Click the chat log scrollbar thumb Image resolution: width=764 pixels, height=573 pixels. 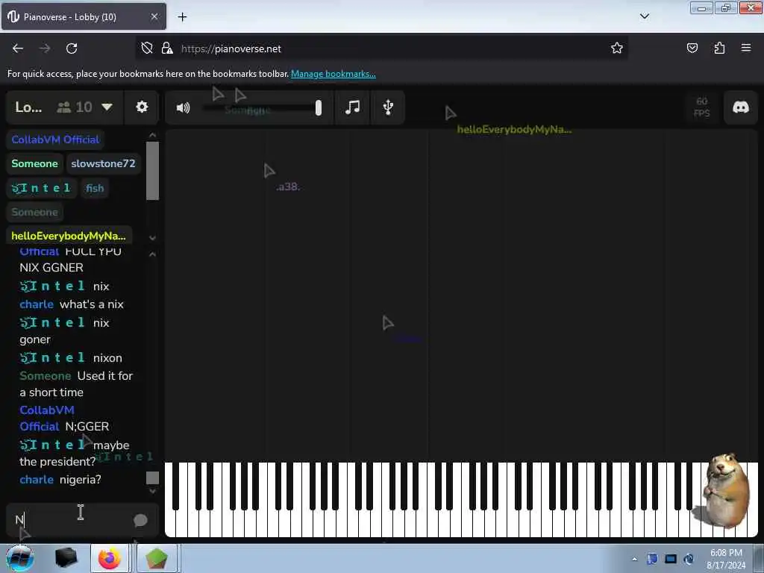point(152,478)
